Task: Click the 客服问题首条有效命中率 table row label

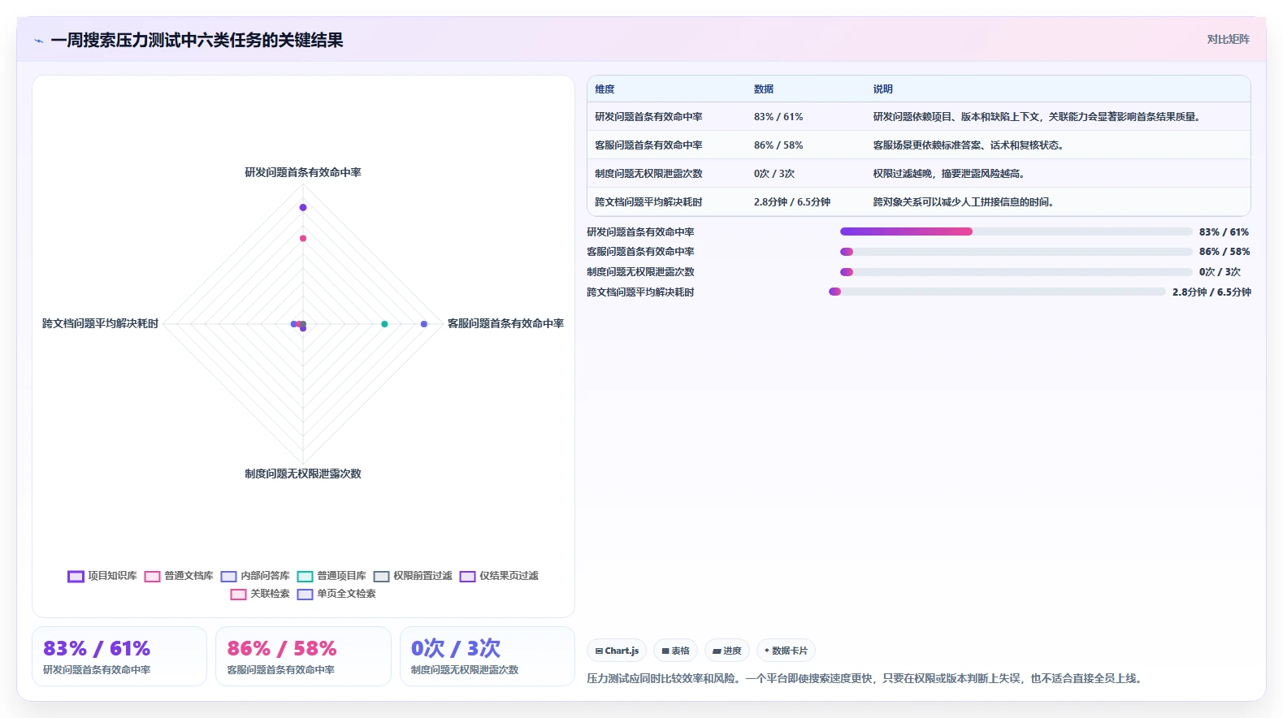Action: pyautogui.click(x=648, y=145)
